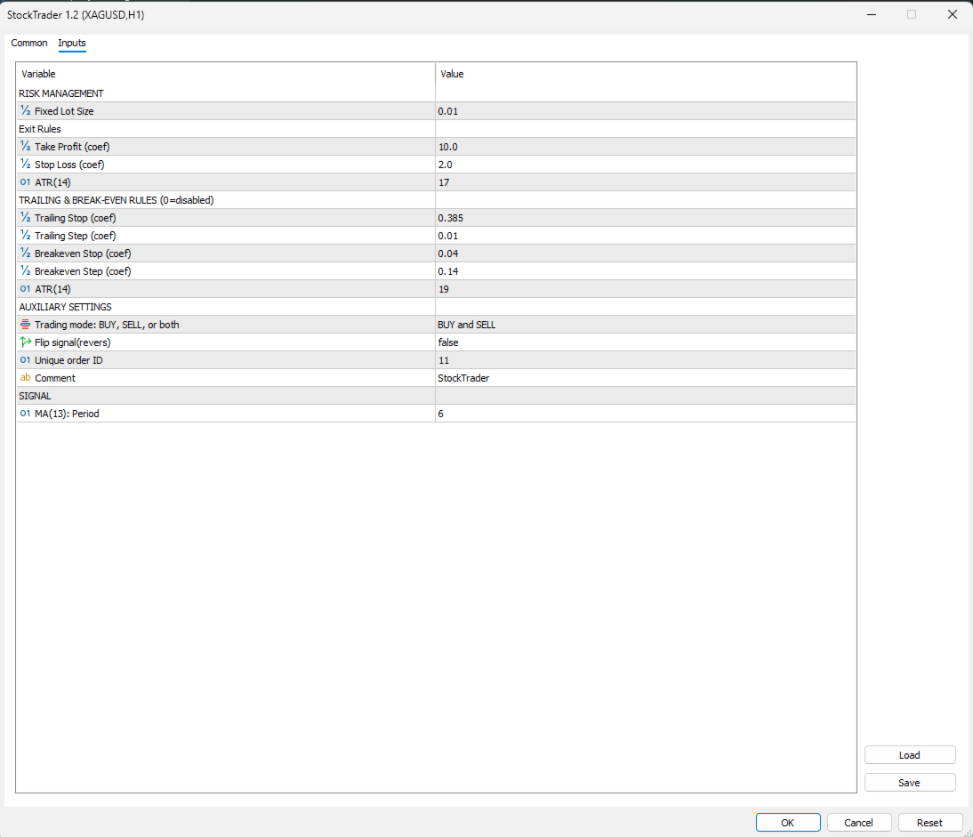Select the SIGNAL section row
The image size is (973, 837).
click(436, 396)
